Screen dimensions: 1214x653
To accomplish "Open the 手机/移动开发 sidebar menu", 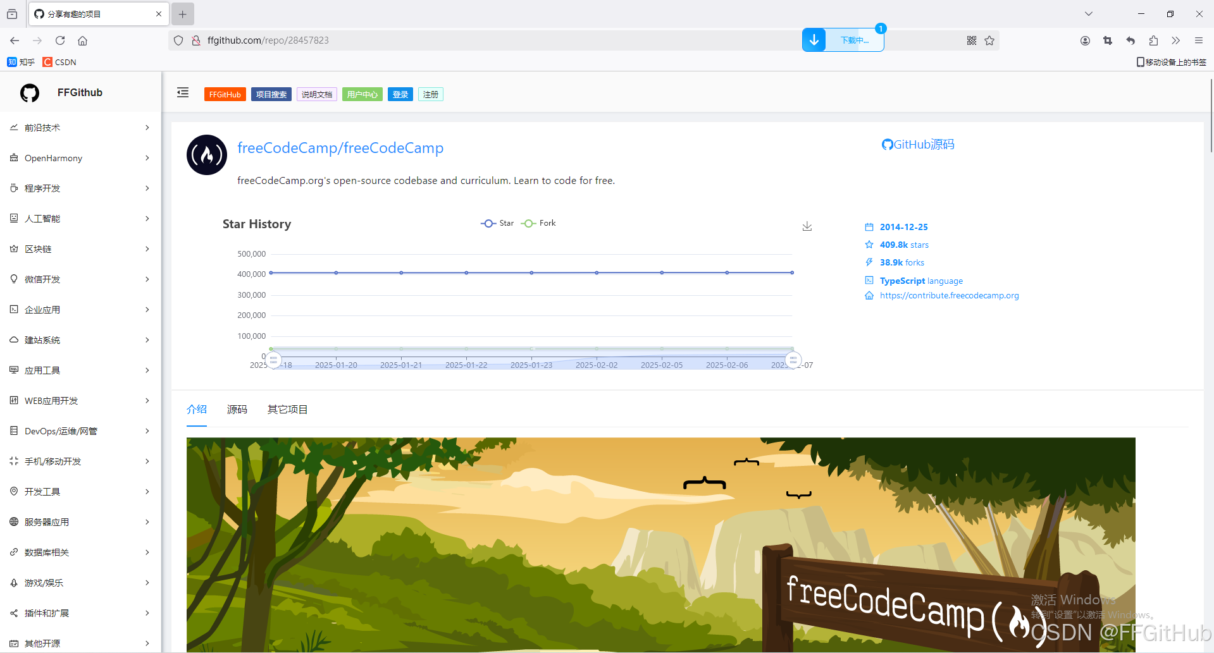I will coord(80,461).
